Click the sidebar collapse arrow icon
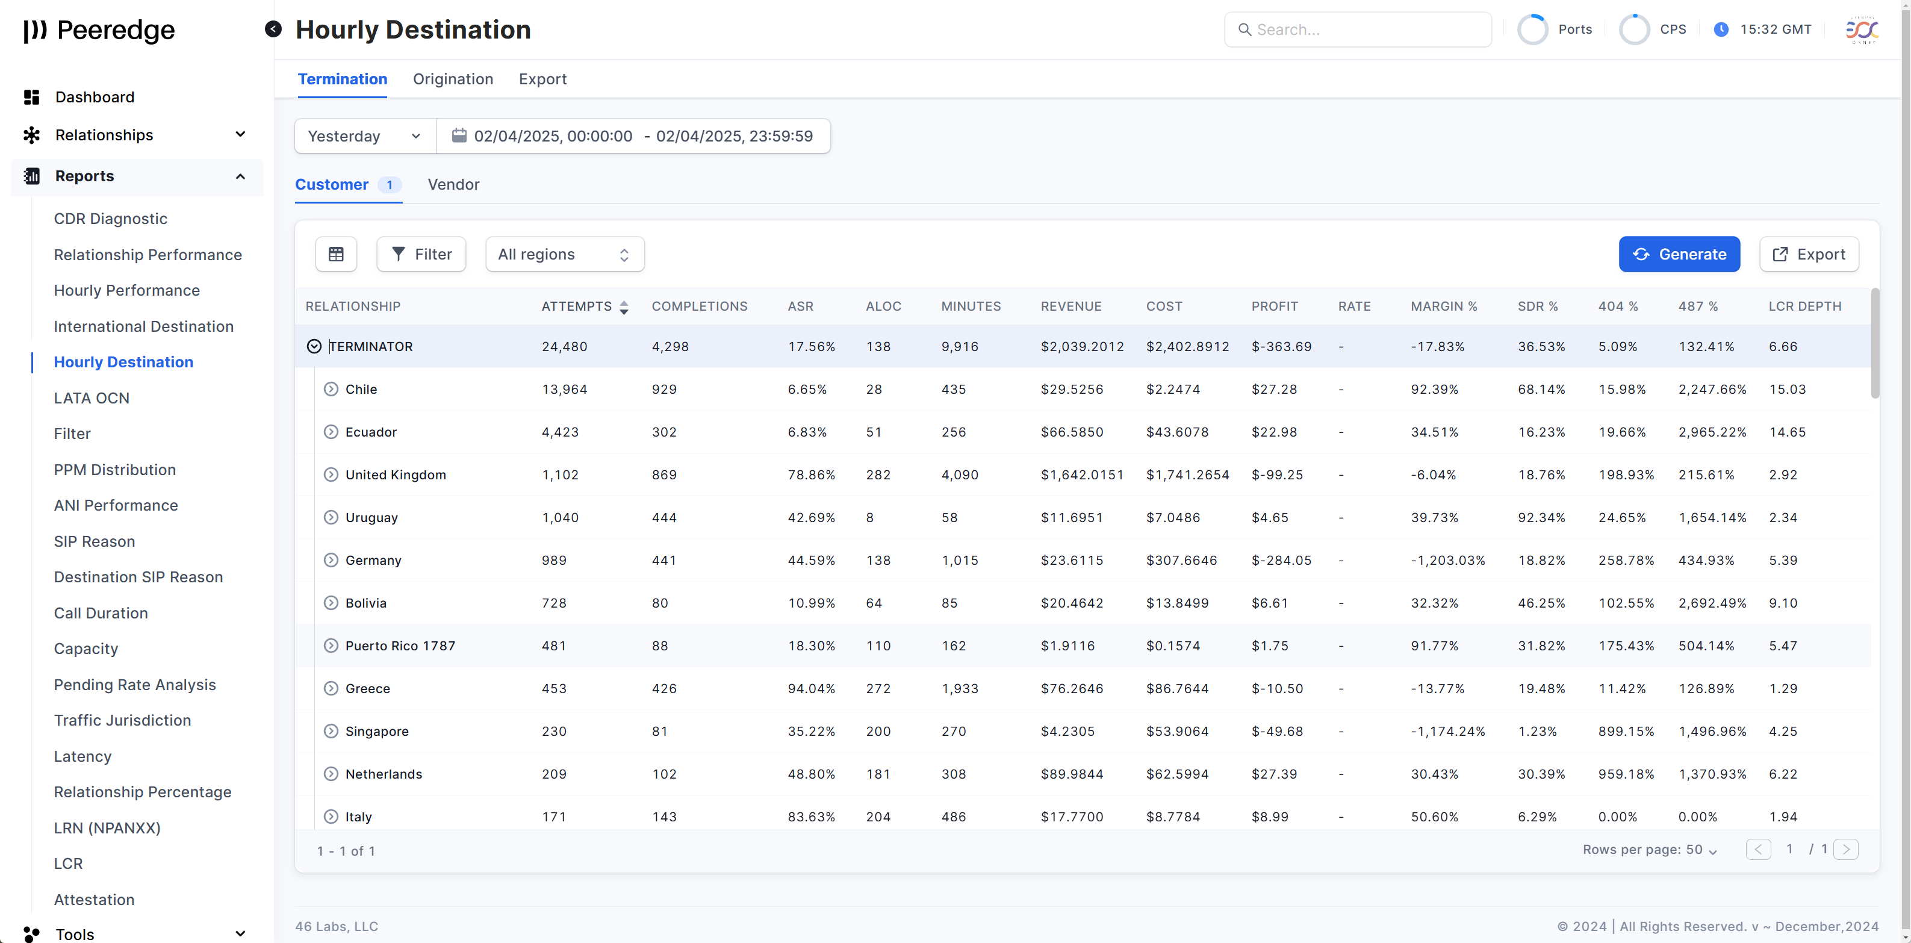 coord(273,29)
